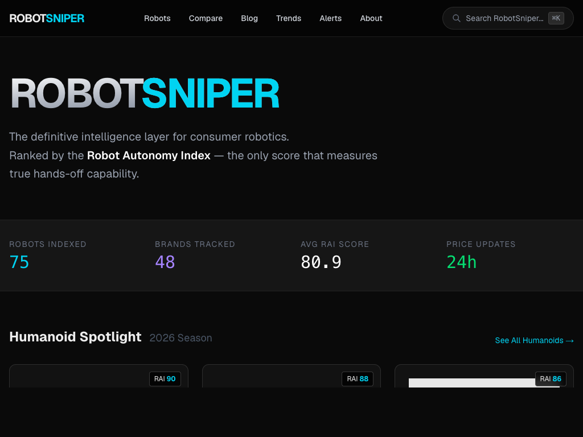Click the Humanoid Spotlight heading

click(76, 337)
